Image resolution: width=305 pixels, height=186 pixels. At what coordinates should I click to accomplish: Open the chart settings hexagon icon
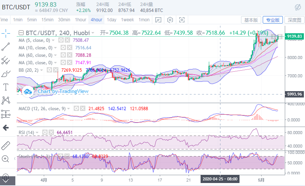(170, 20)
